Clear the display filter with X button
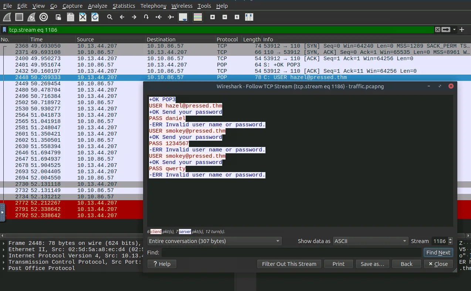471x291 pixels. pos(437,30)
